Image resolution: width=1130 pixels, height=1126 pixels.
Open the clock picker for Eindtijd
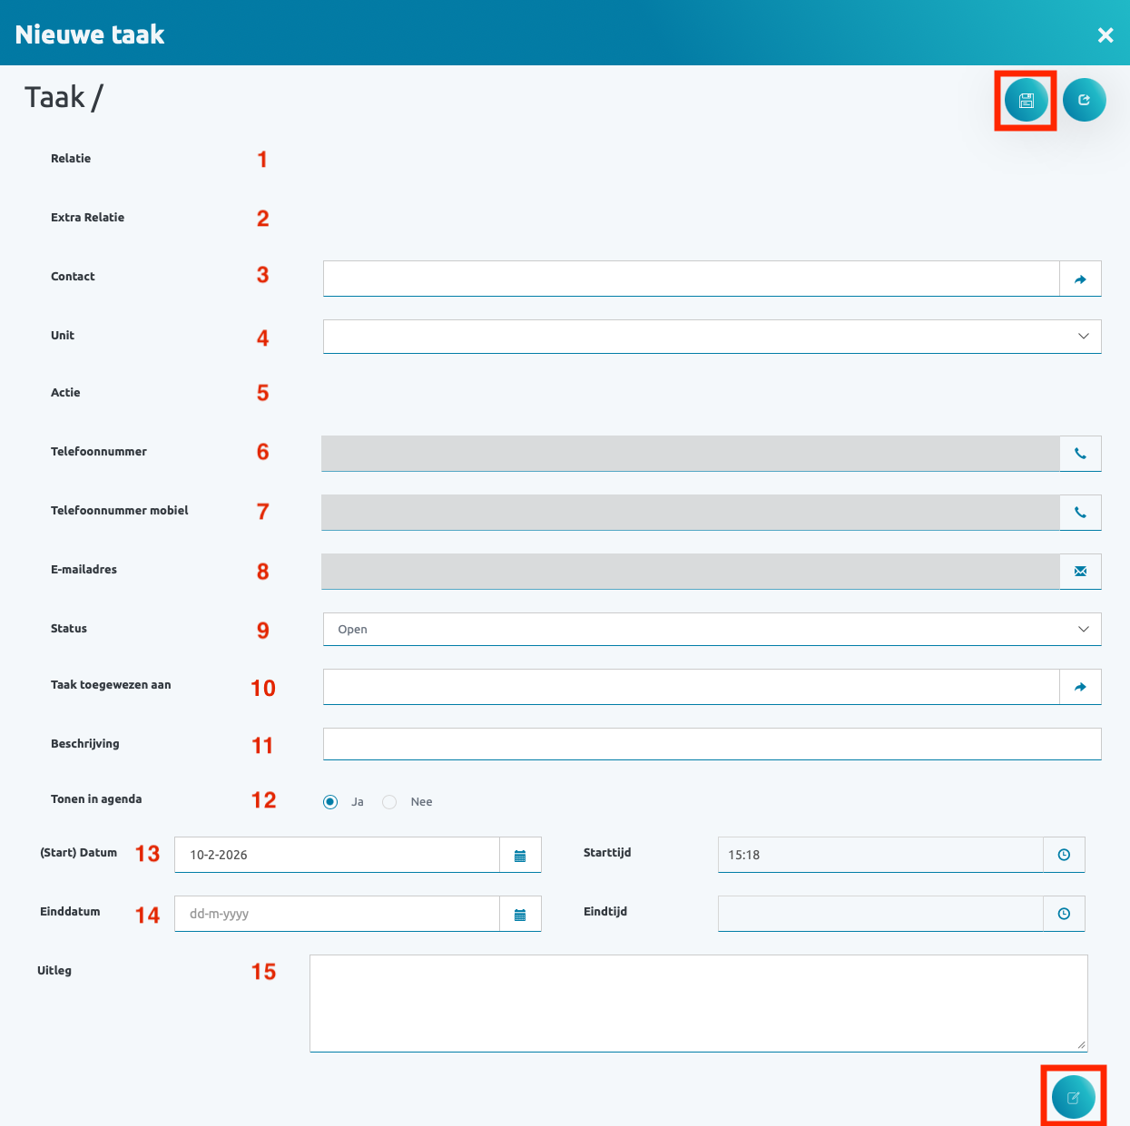pyautogui.click(x=1064, y=914)
